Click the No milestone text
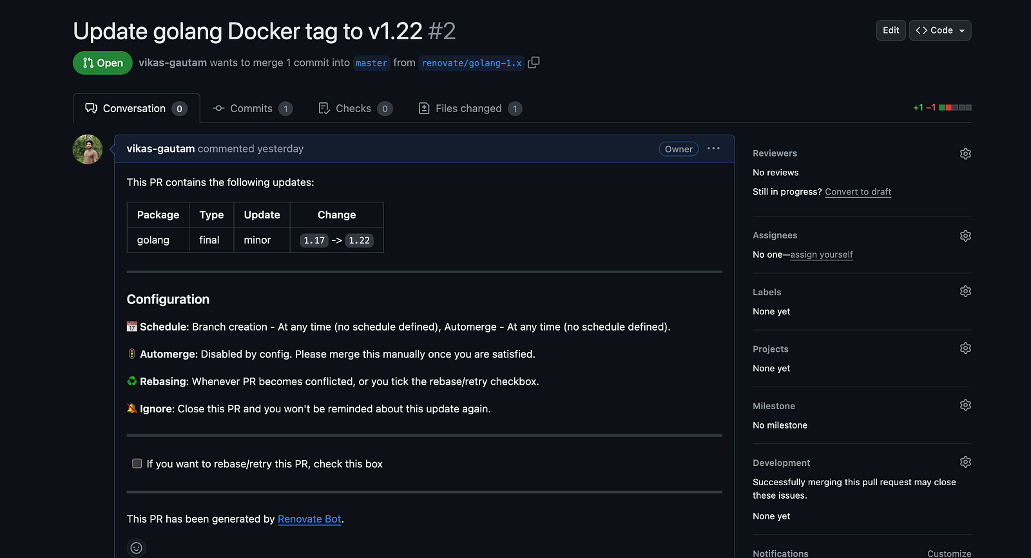This screenshot has height=558, width=1031. pos(780,425)
